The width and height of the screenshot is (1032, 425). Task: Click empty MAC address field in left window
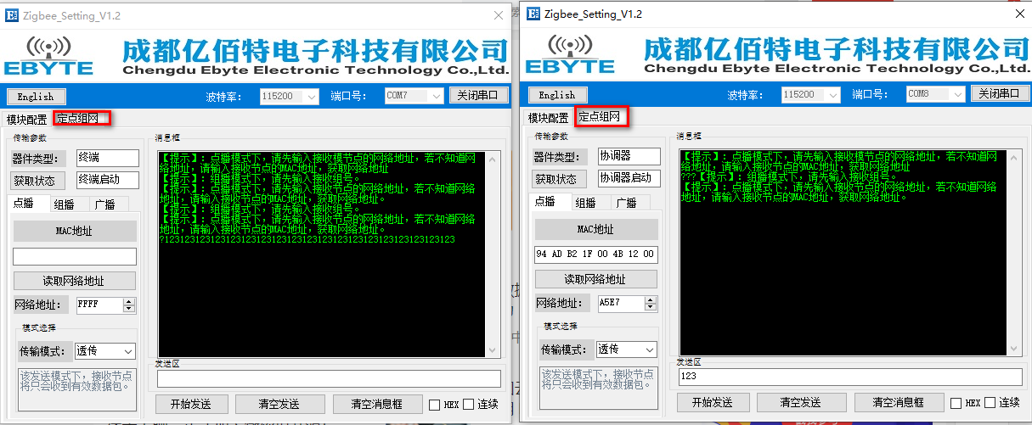coord(75,256)
